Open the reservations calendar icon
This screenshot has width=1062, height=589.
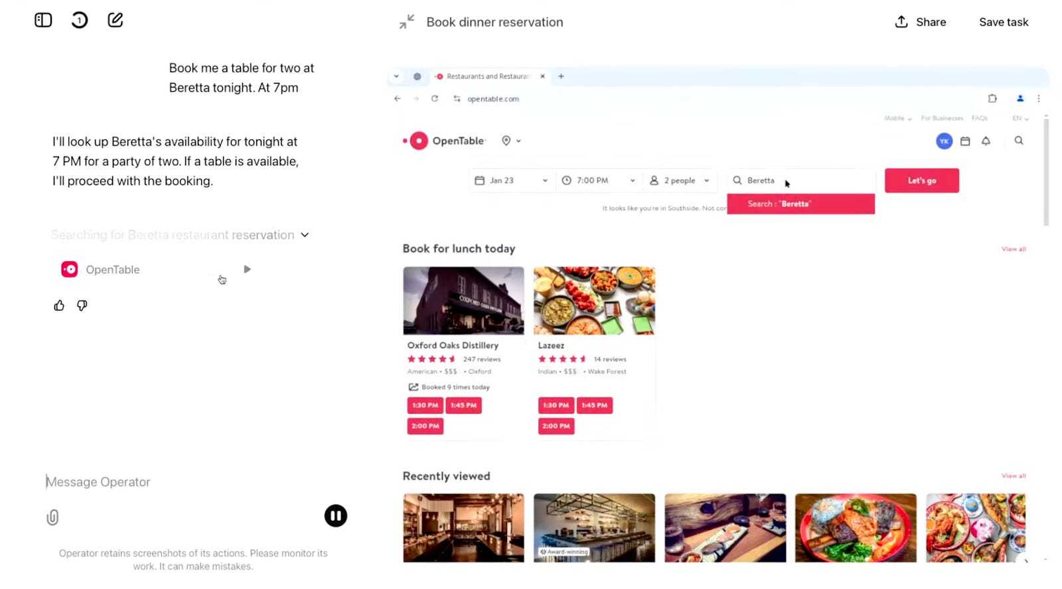click(x=965, y=141)
